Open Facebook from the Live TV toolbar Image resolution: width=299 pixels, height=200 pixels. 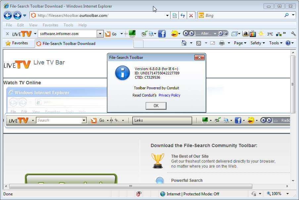point(162,33)
